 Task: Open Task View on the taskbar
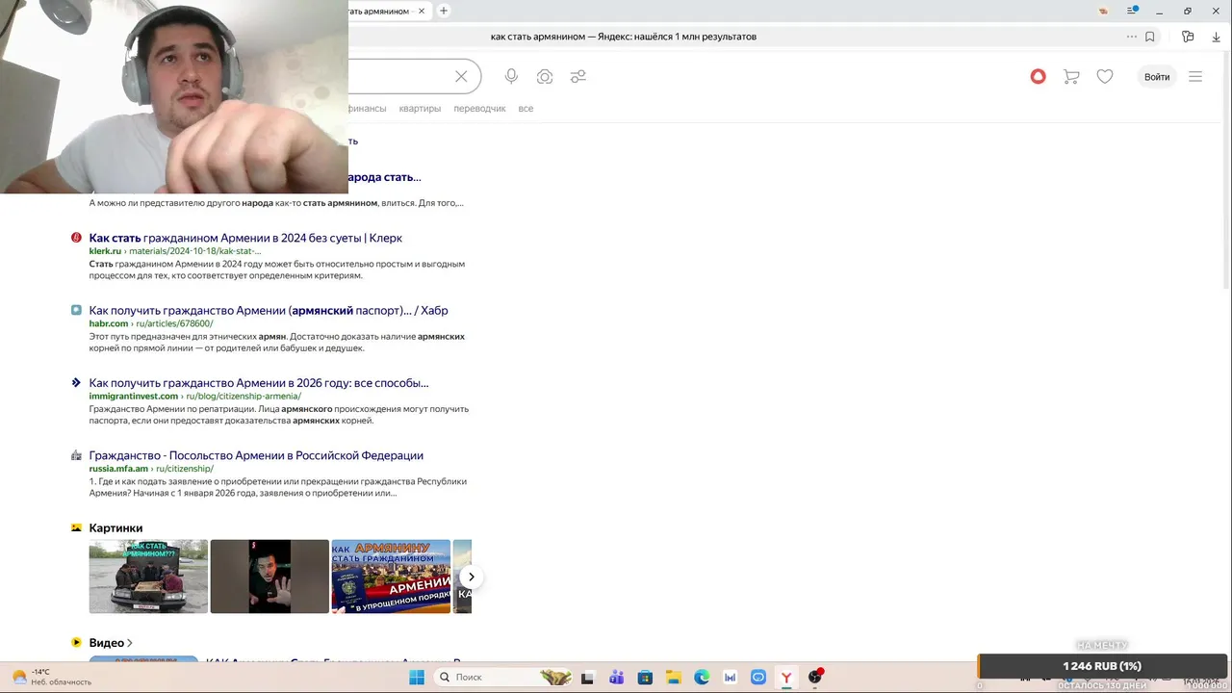pyautogui.click(x=587, y=678)
